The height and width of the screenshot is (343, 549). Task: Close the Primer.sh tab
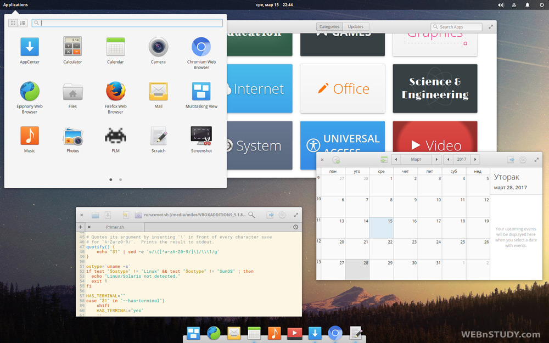click(89, 227)
